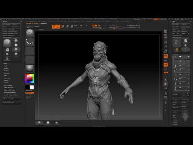
Task: Toggle the orange Draw mode button
Action: pyautogui.click(x=58, y=27)
